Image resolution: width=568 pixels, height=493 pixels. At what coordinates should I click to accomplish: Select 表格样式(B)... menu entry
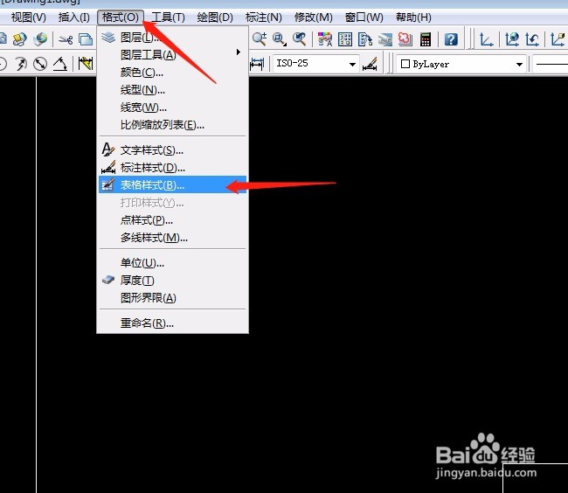click(173, 184)
